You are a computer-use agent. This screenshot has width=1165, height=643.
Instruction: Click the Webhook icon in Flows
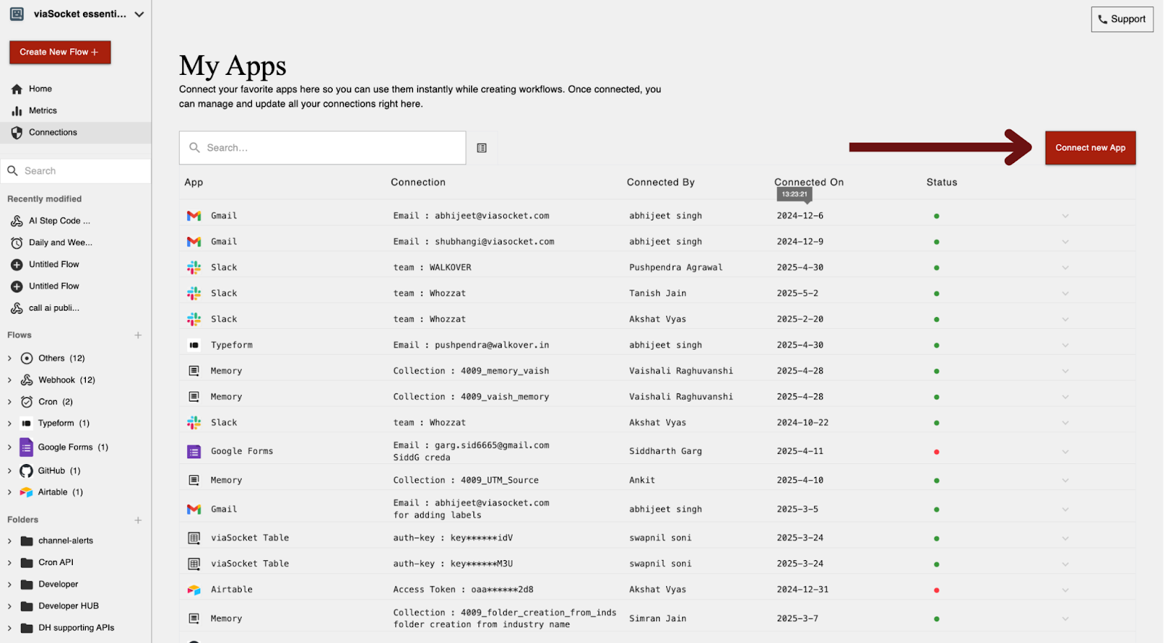[x=27, y=380]
